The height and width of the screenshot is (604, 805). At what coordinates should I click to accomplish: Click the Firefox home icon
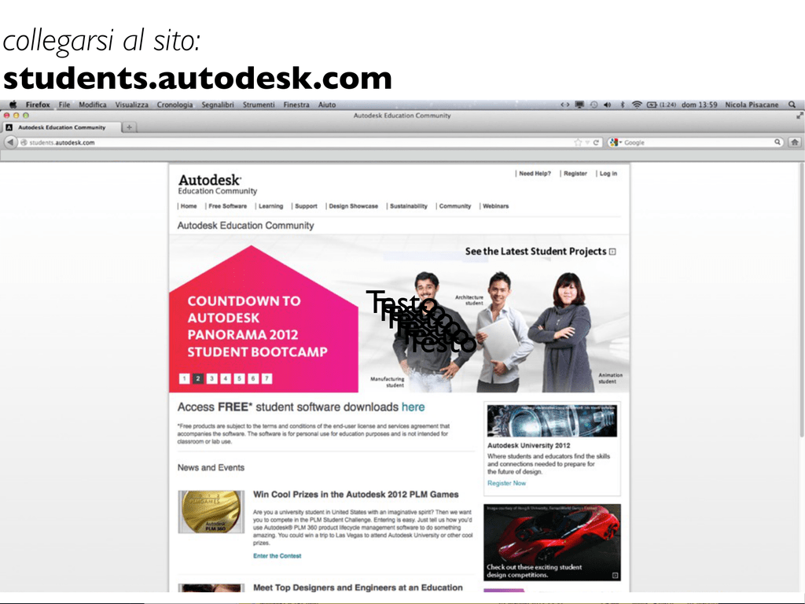[x=795, y=142]
